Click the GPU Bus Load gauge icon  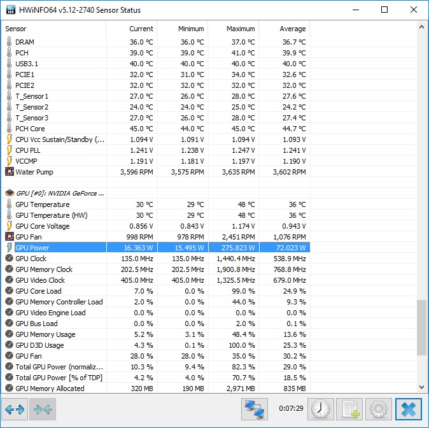(x=10, y=323)
